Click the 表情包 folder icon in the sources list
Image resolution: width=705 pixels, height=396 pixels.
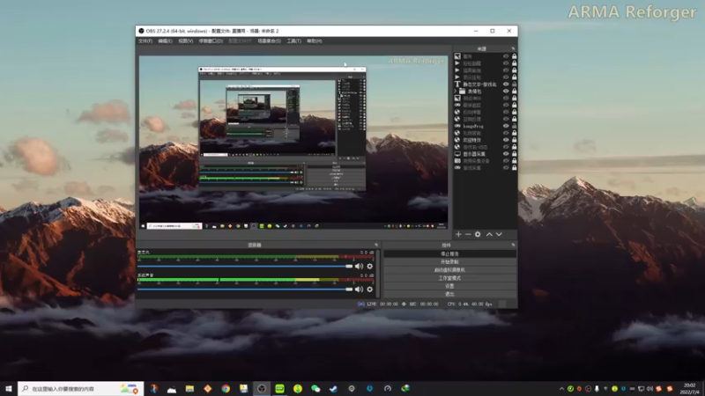click(x=462, y=92)
